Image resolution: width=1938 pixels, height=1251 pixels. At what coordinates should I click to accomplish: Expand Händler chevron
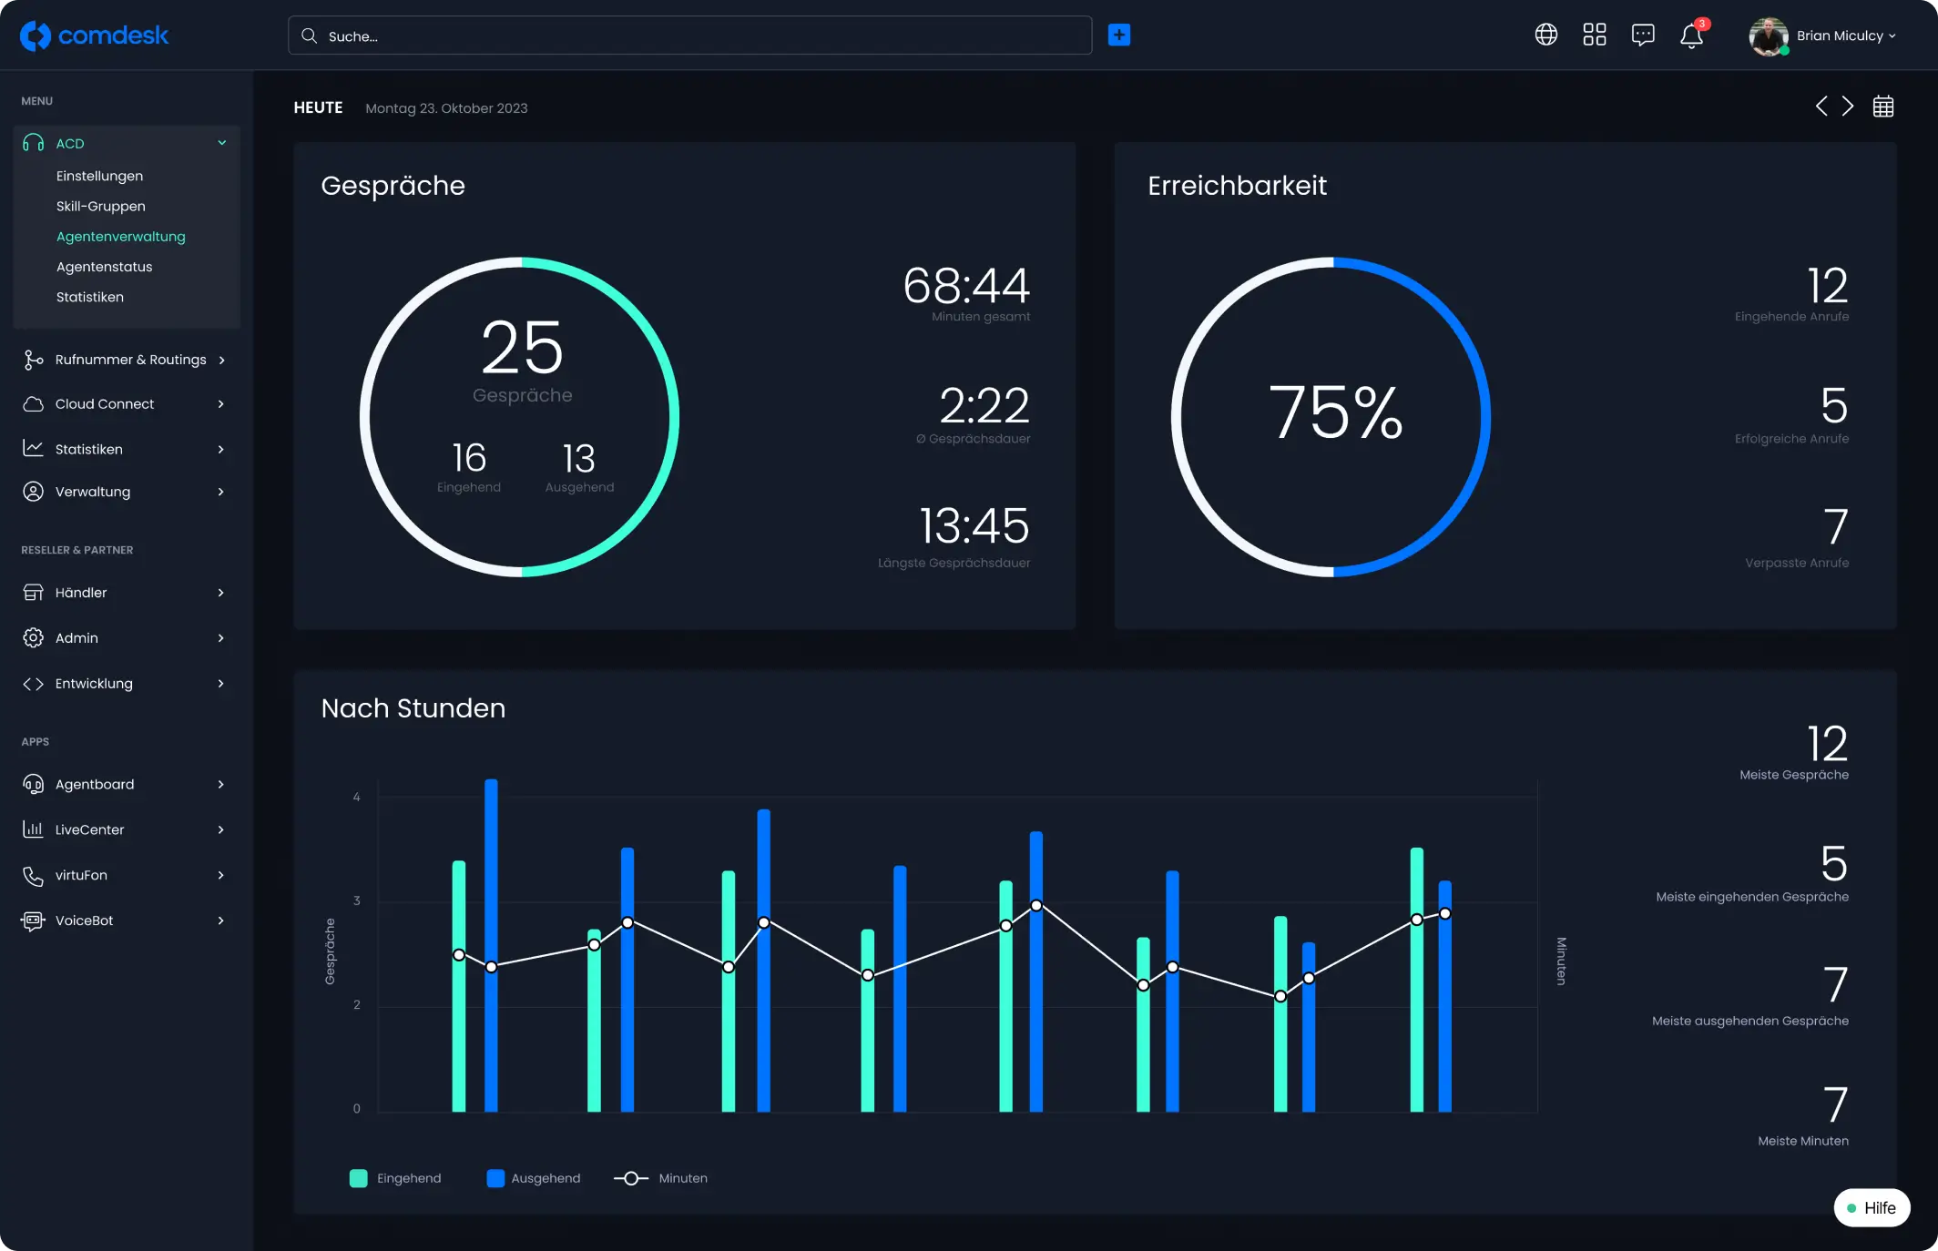click(221, 593)
